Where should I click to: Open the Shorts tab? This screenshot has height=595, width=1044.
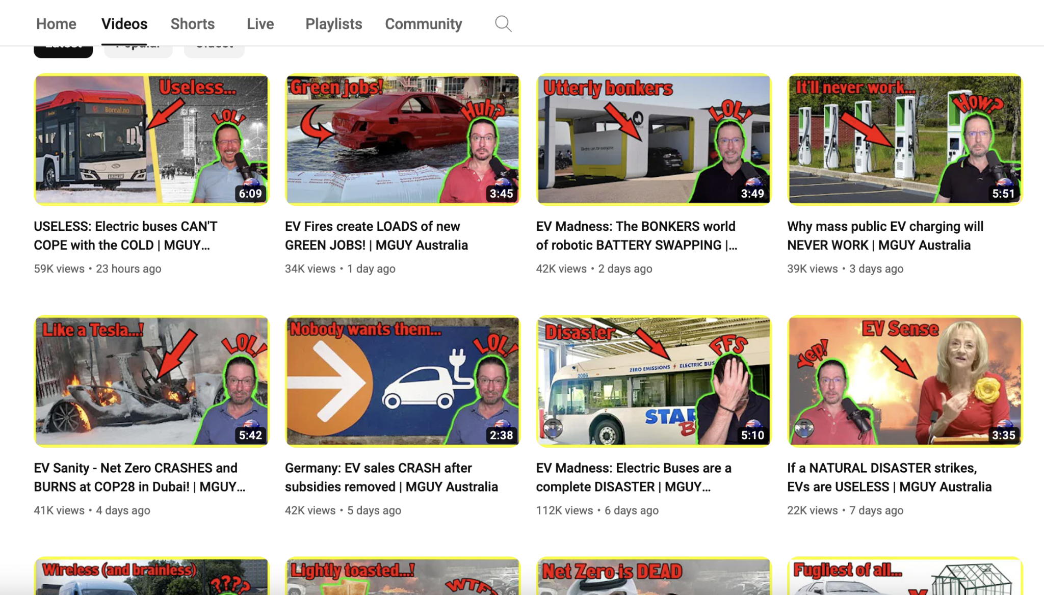[193, 23]
